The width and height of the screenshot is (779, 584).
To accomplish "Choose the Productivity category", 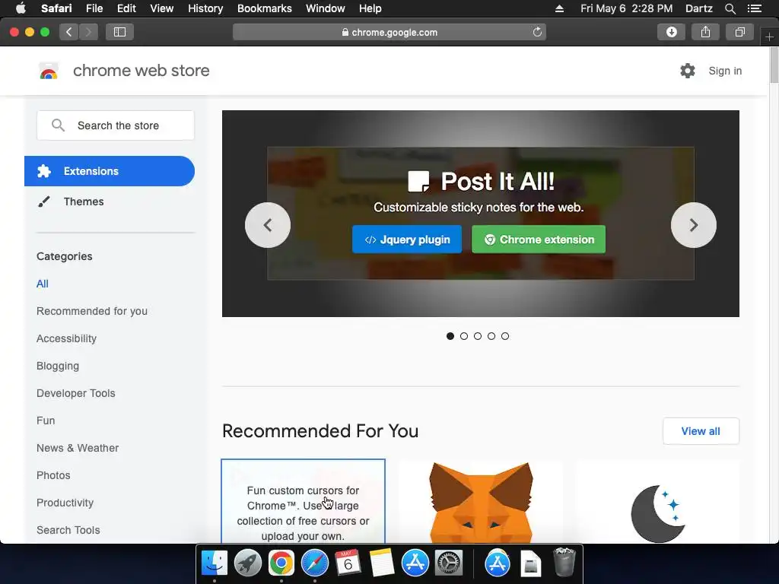I will 65,503.
